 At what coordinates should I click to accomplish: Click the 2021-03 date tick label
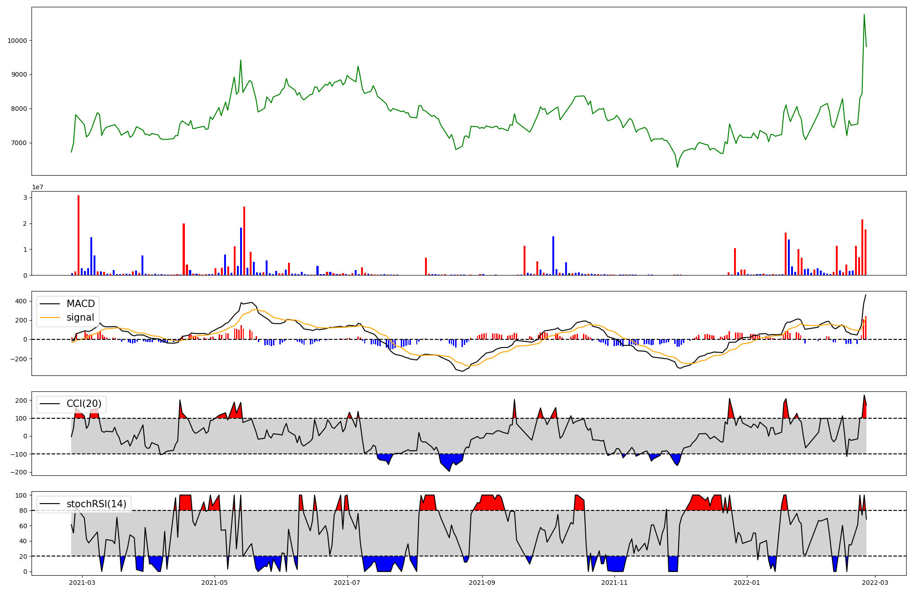click(x=82, y=583)
